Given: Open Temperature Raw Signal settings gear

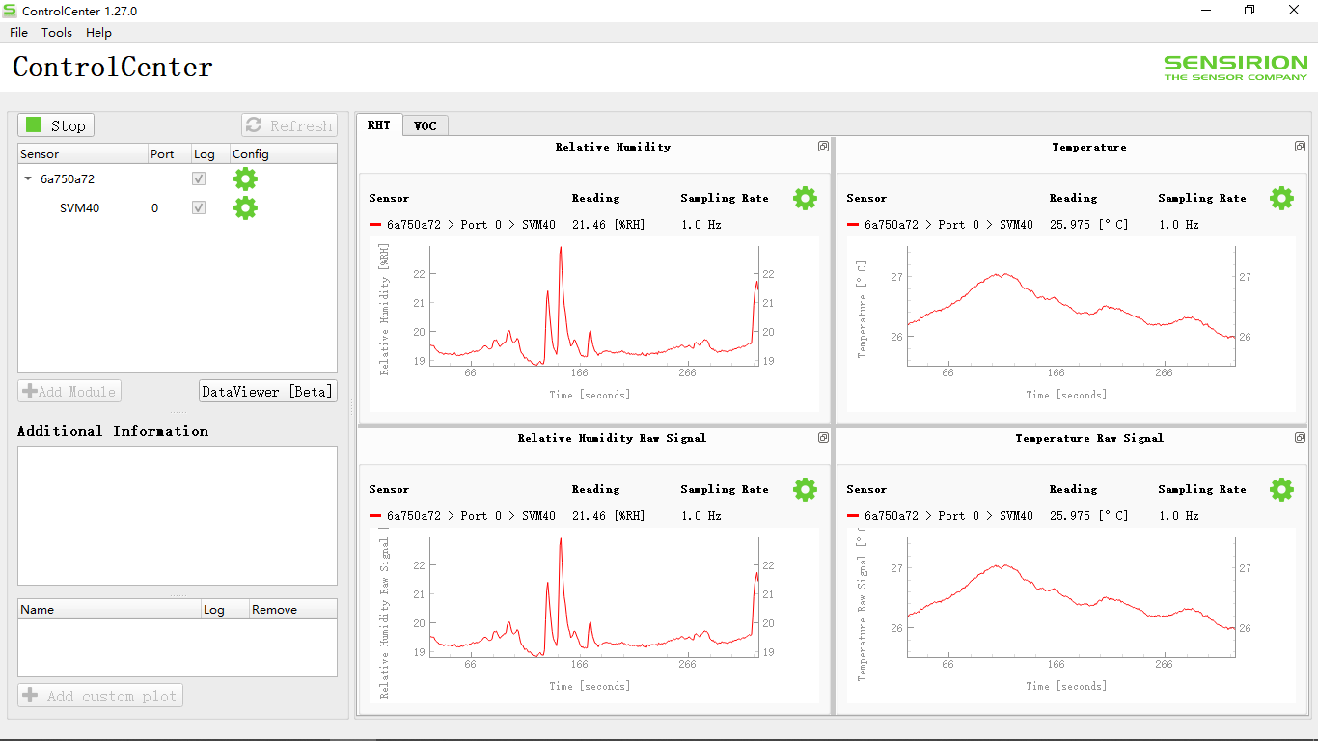Looking at the screenshot, I should click(1281, 489).
